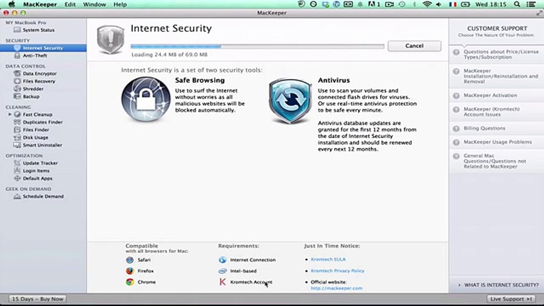Click the Default Apps icon

(x=17, y=178)
